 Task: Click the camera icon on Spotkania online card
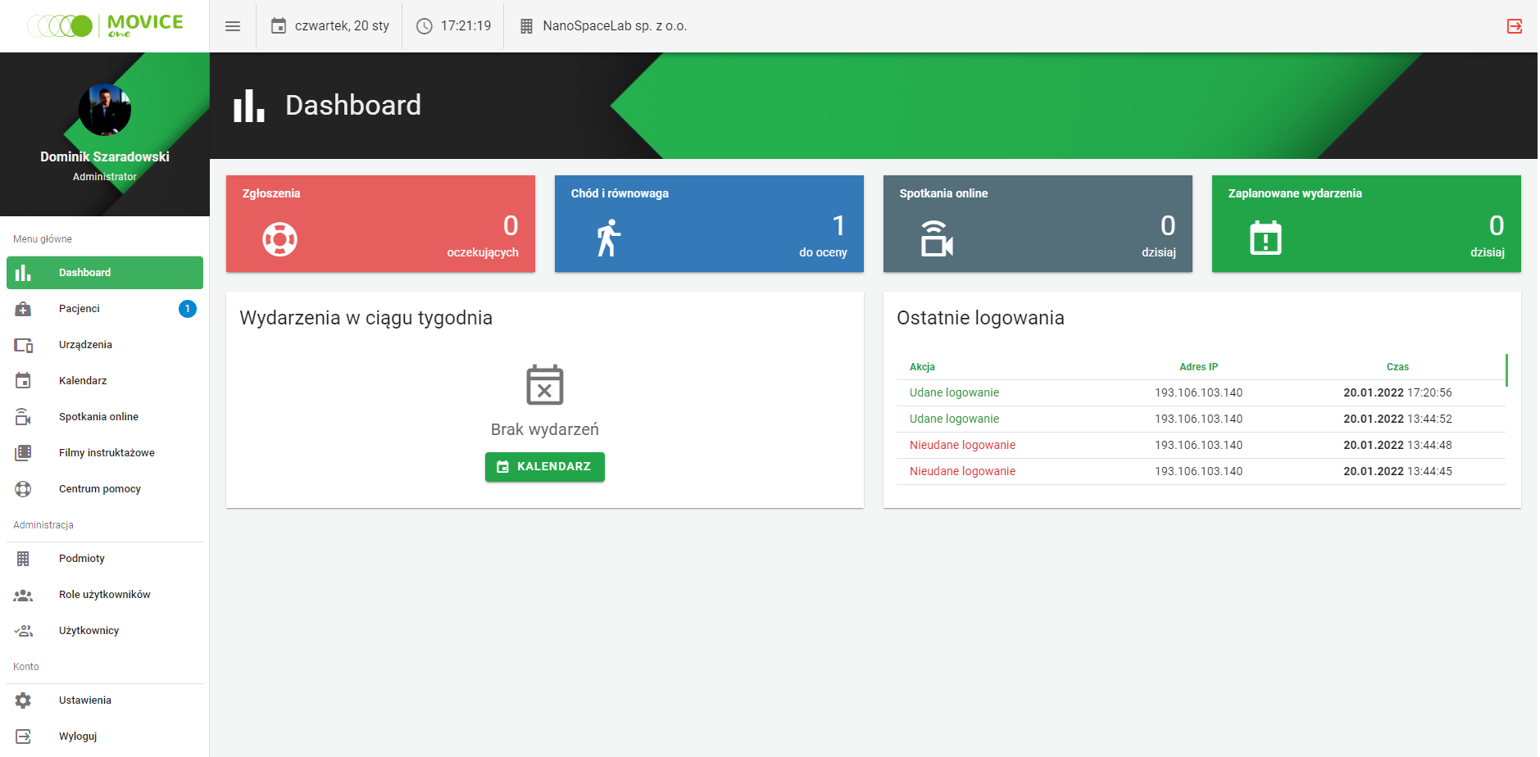[937, 238]
